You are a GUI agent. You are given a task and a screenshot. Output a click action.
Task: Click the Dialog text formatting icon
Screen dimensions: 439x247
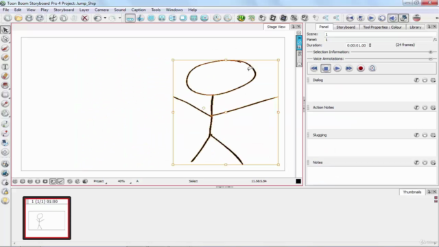pyautogui.click(x=416, y=80)
